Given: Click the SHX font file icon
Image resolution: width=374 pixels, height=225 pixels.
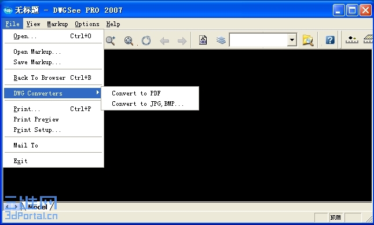Looking at the screenshot, I should click(203, 40).
